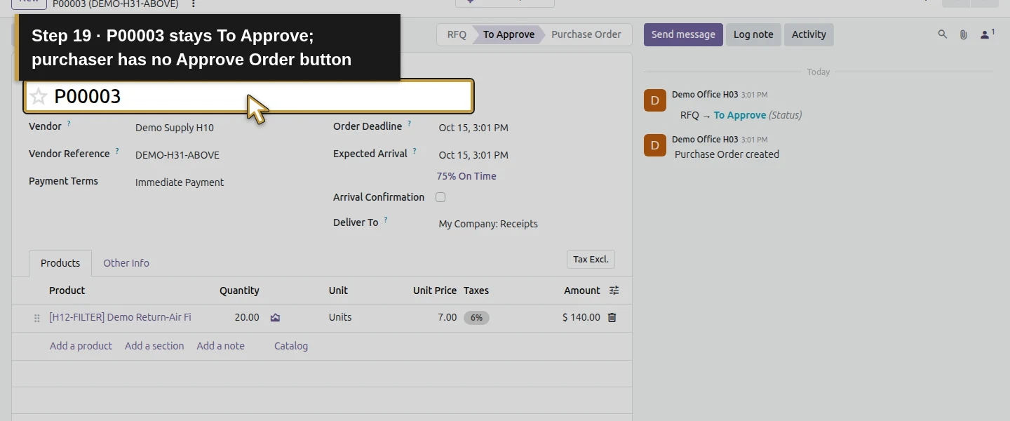Open forecast chart icon next to quantity 20.00
The image size is (1010, 421).
tap(275, 317)
